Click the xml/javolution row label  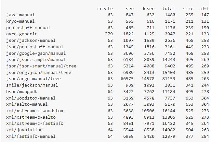click(x=24, y=130)
